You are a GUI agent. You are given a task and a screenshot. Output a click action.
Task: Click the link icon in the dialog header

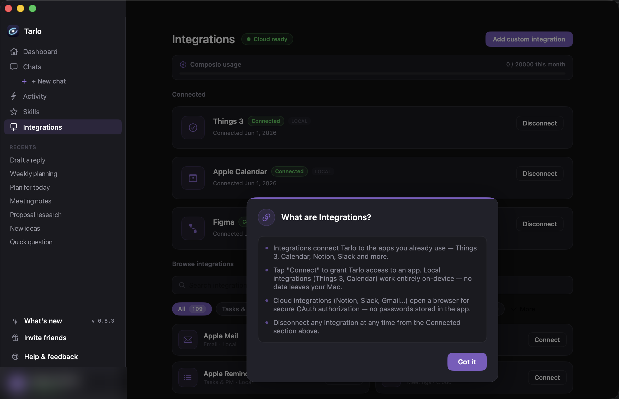(x=266, y=217)
